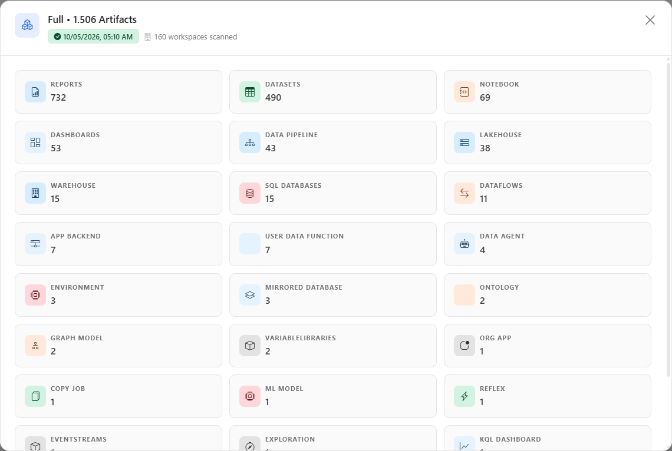Click the Warehouse building icon

click(35, 193)
